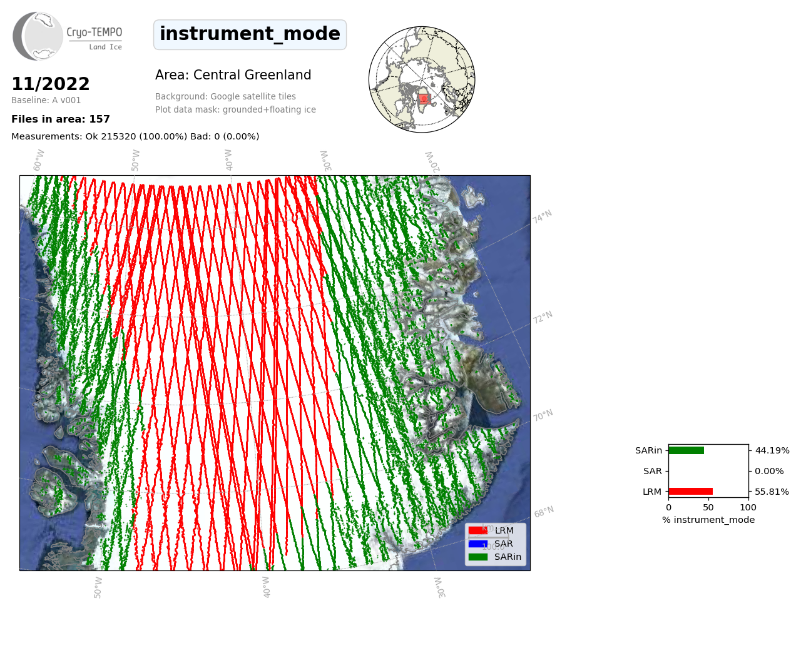Select the 11/2022 date heading
Screen dimensions: 796x663
[x=51, y=84]
